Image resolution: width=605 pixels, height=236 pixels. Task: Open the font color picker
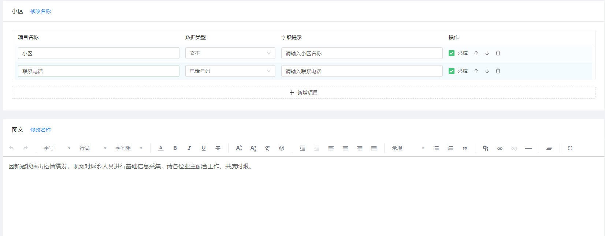coord(161,148)
